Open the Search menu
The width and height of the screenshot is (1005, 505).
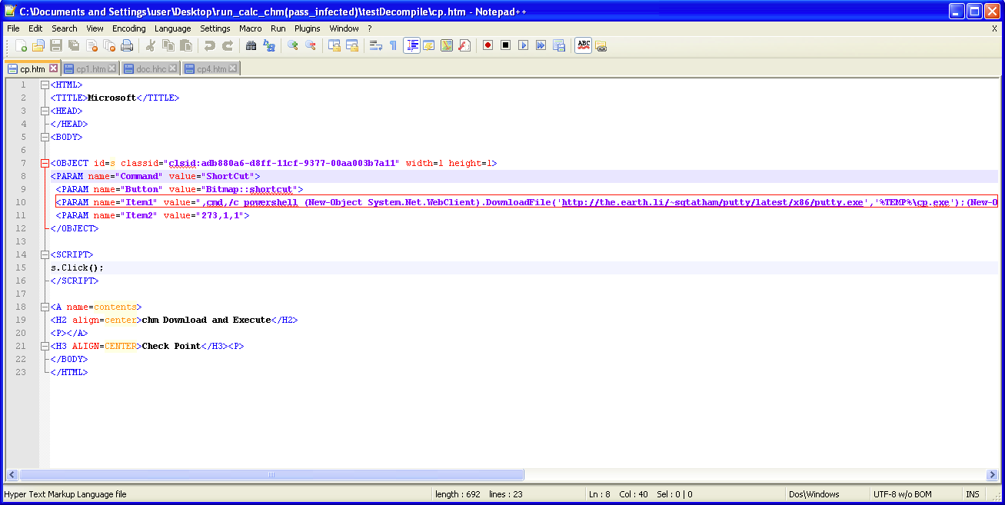point(65,28)
